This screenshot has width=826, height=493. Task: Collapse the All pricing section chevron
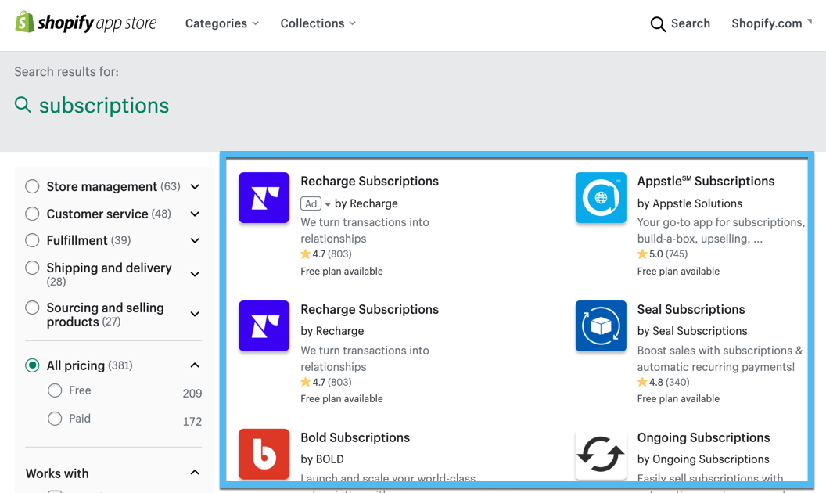click(195, 365)
